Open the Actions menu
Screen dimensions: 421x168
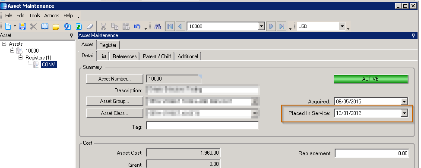(51, 16)
